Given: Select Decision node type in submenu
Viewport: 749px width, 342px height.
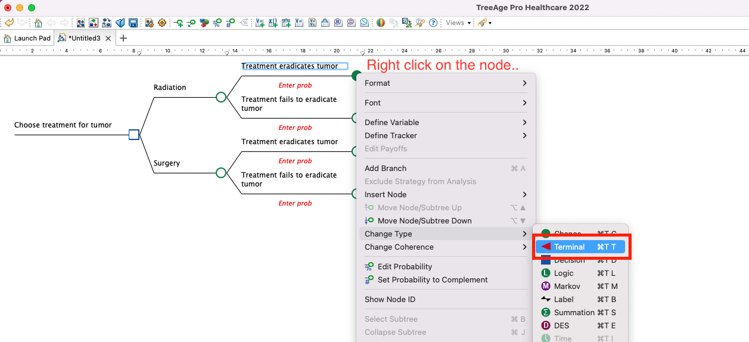Looking at the screenshot, I should 581,260.
